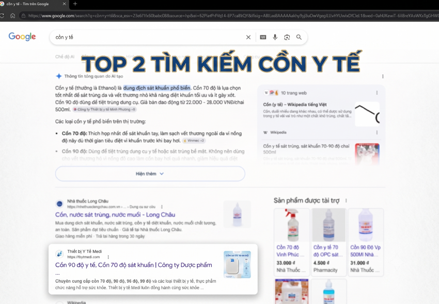Click the 'Vinmec +2' citation chip
The image size is (439, 304).
[194, 141]
